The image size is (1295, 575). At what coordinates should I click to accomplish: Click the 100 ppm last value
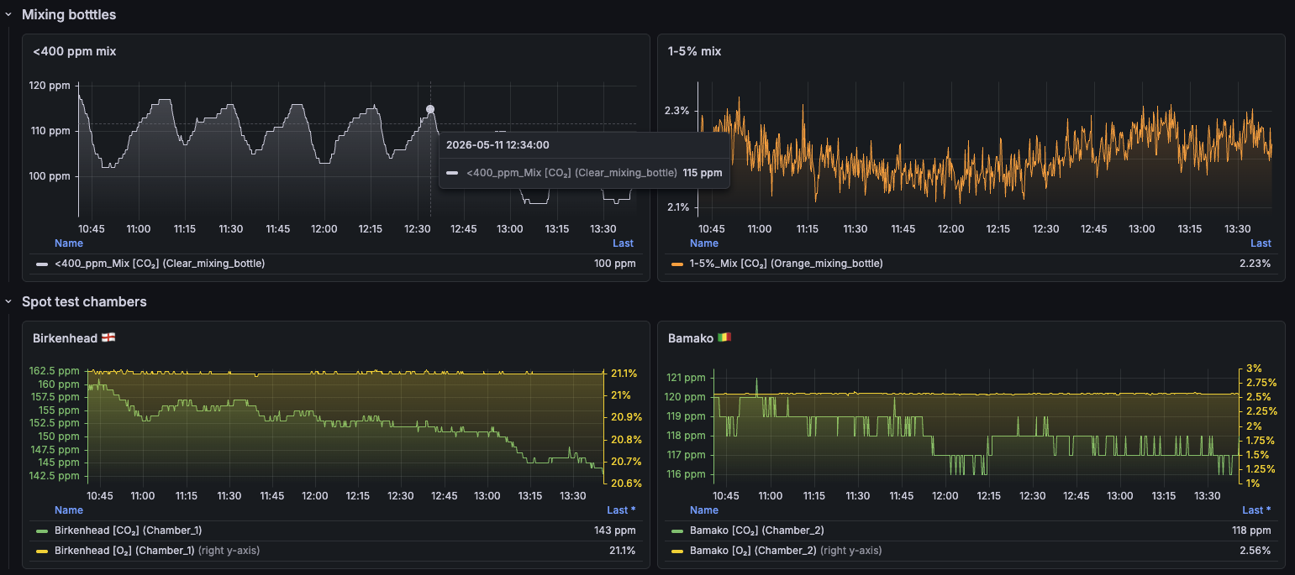[x=615, y=264]
